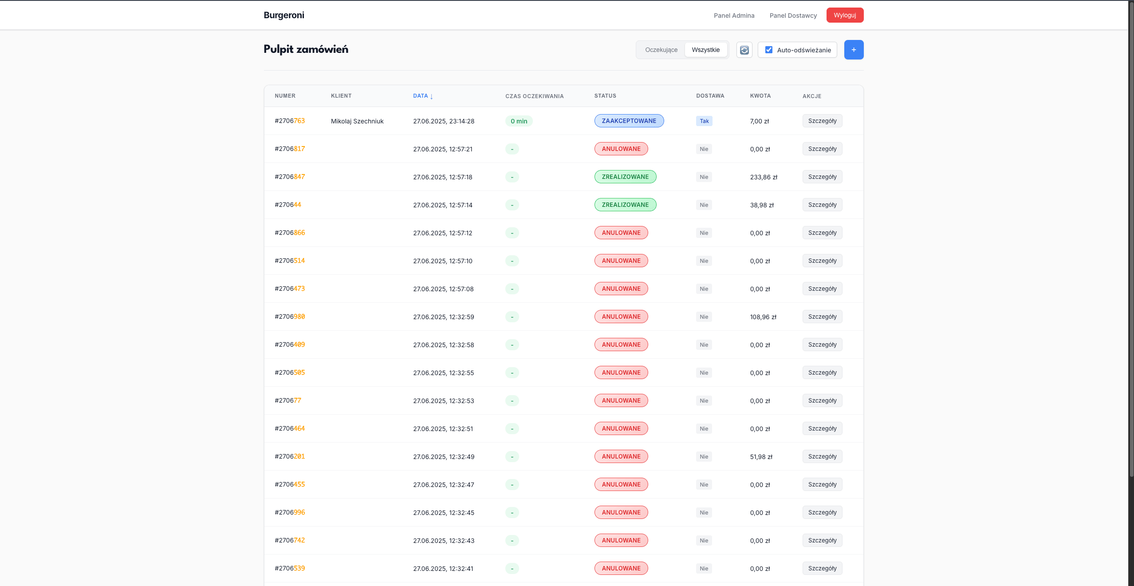Click date 27.06.2025, 23:14:28
Screen dimensions: 1134x586
coord(444,121)
